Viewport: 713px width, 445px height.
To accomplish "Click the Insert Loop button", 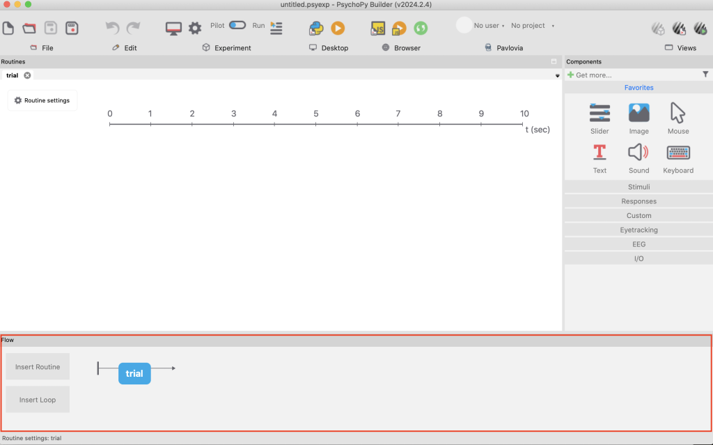I will point(38,400).
